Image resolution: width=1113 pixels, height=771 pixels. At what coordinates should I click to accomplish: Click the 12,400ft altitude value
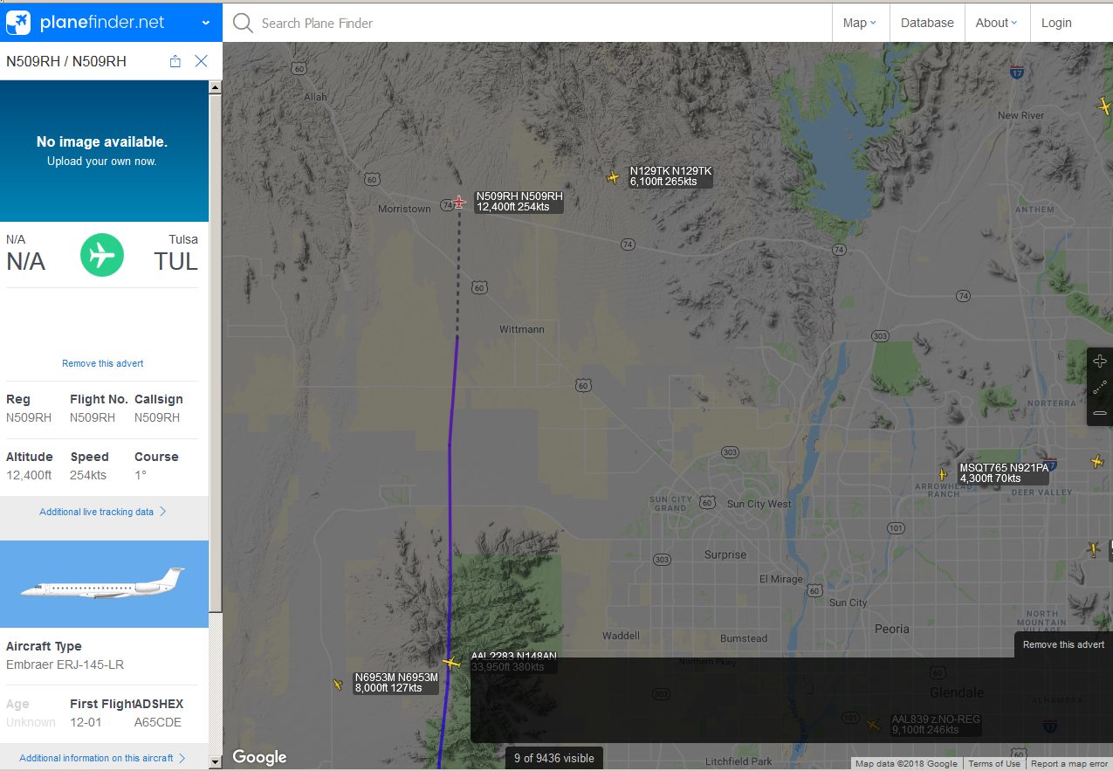[29, 475]
